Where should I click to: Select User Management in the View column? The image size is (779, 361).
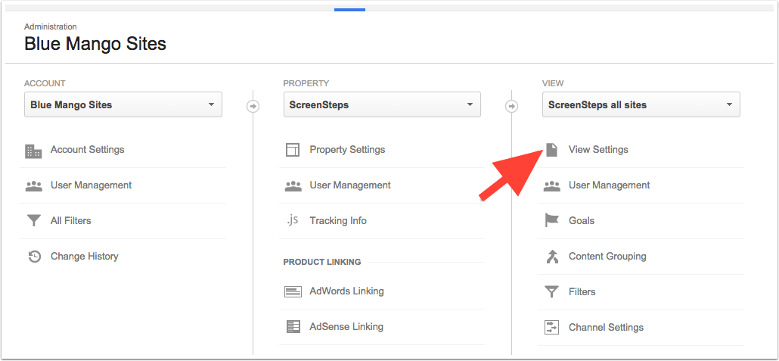(x=609, y=185)
